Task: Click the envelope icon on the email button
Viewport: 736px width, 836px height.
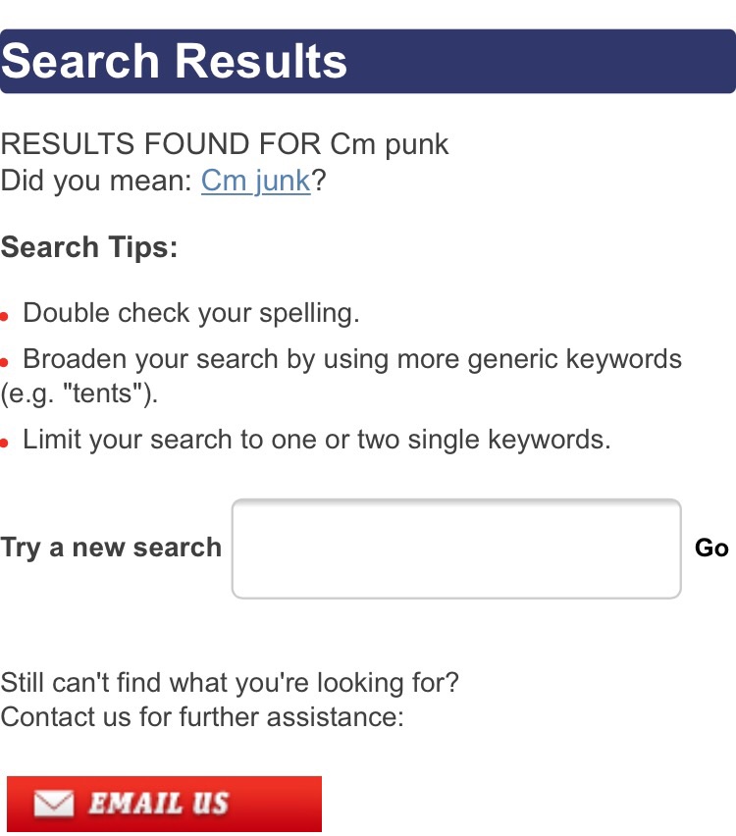Action: (x=53, y=805)
